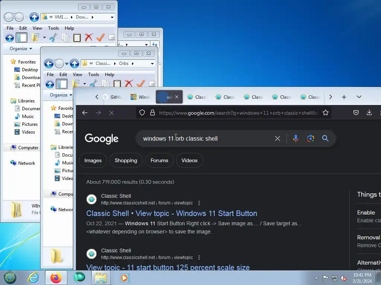
Task: Open the Firefox downloads arrow
Action: (369, 112)
